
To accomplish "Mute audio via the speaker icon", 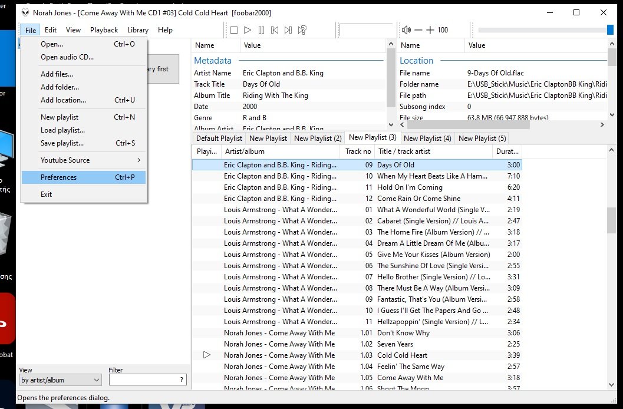I will pyautogui.click(x=406, y=29).
